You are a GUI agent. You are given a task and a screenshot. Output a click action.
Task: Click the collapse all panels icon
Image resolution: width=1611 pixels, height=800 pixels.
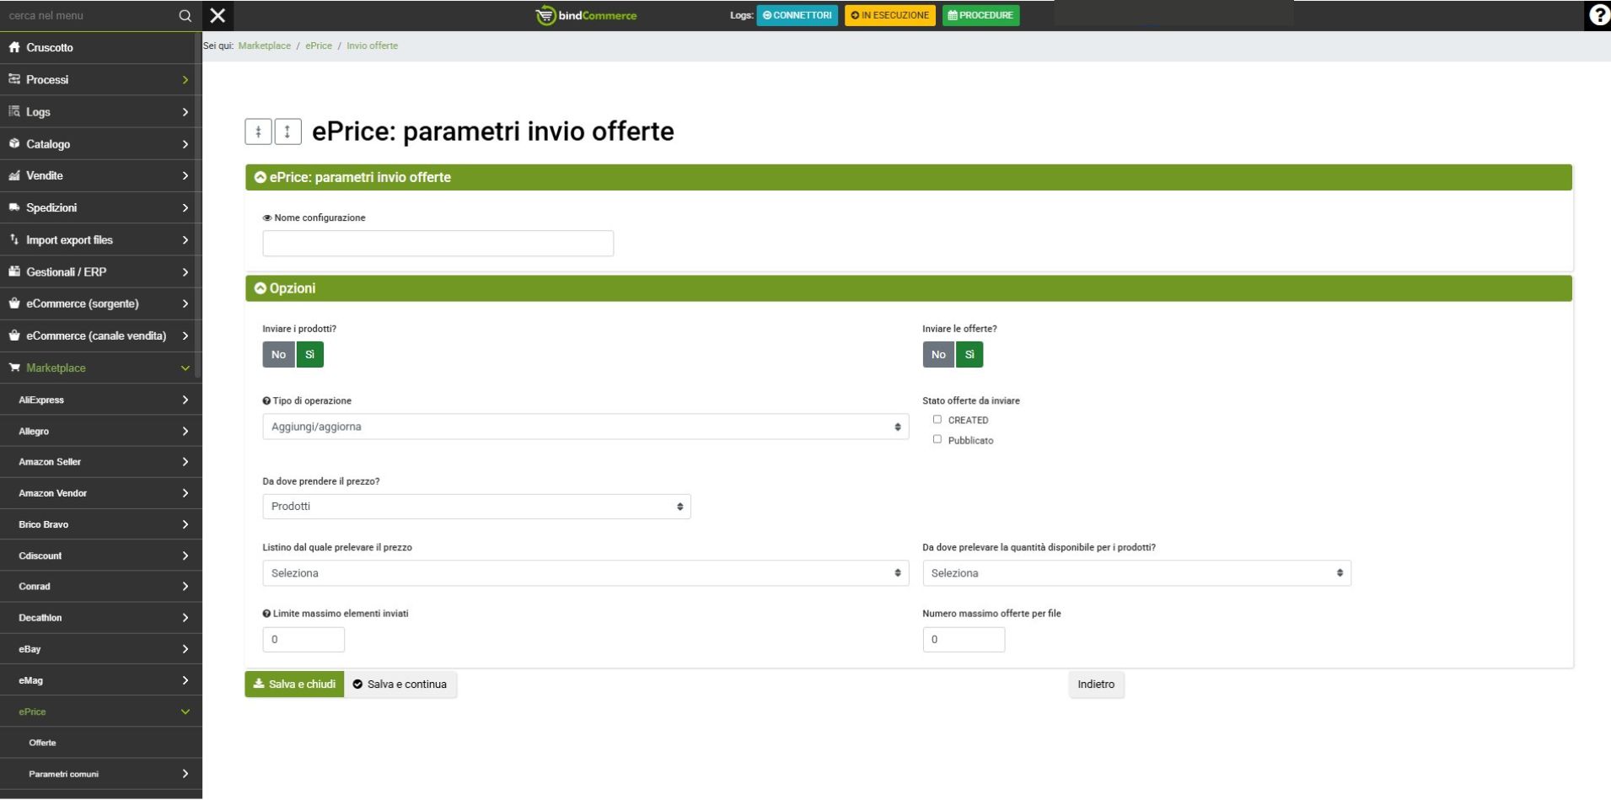(x=258, y=132)
